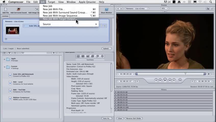216x122 pixels.
Task: Open the add setting plus dropdown
Action: (54, 53)
